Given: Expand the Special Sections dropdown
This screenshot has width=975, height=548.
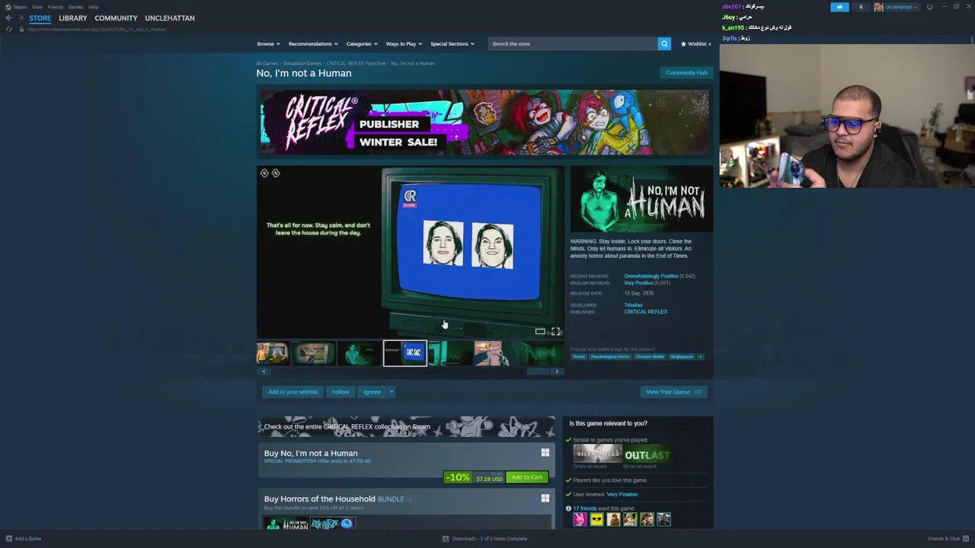Looking at the screenshot, I should click(452, 43).
